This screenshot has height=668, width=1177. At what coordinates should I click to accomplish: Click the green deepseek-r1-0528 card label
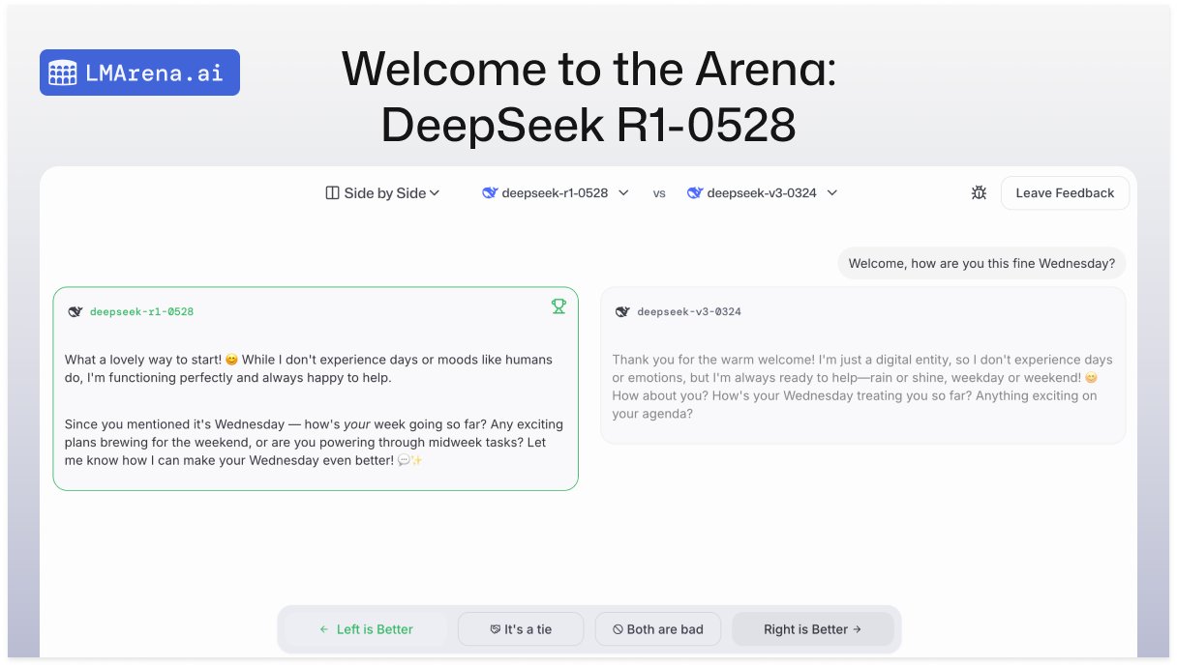pos(141,312)
